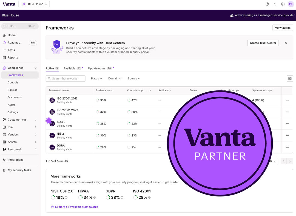
Task: Open row options for NIS 2
Action: pos(287,135)
